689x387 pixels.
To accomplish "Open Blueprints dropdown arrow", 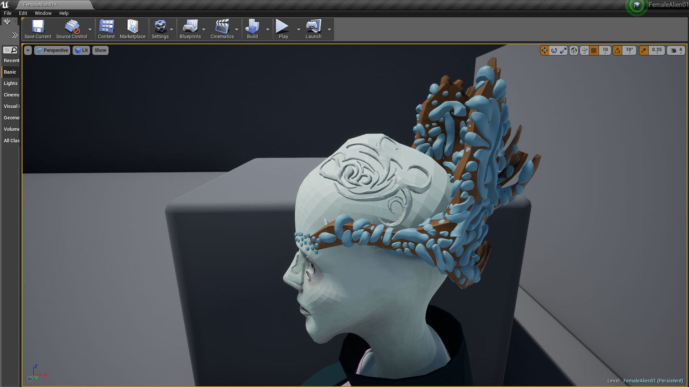I will point(204,29).
